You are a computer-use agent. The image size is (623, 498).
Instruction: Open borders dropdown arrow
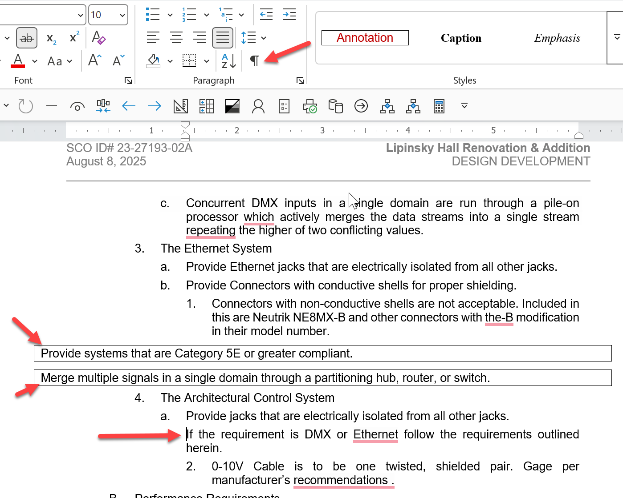[x=207, y=61]
